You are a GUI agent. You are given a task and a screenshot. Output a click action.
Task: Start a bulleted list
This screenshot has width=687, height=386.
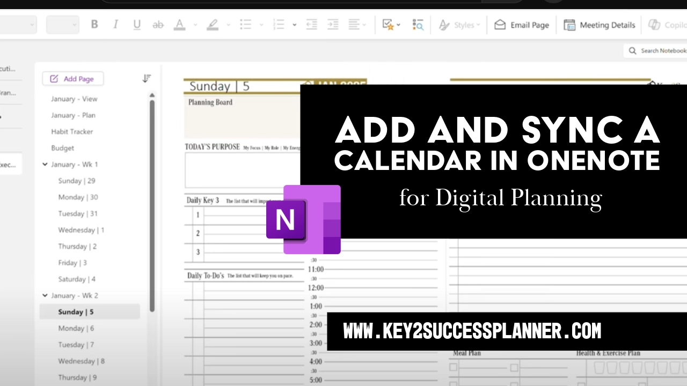pyautogui.click(x=246, y=25)
